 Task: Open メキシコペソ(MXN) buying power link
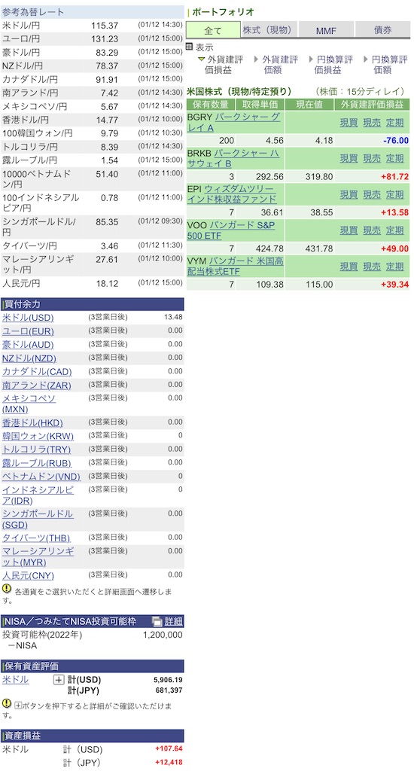(29, 404)
